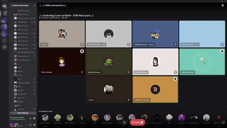
Task: Click the EDM Listening Party channel title
Action: (54, 5)
